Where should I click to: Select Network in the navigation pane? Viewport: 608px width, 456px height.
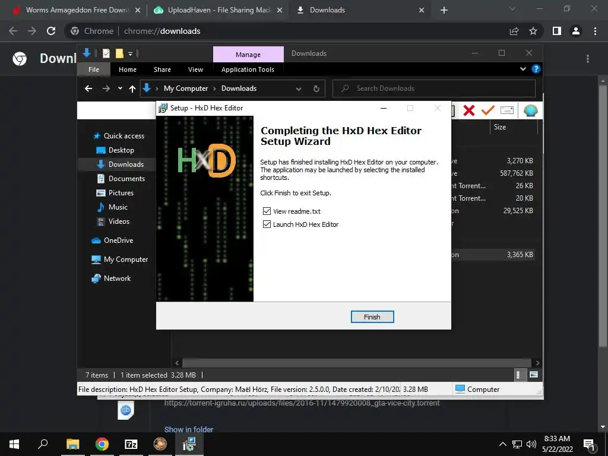117,278
